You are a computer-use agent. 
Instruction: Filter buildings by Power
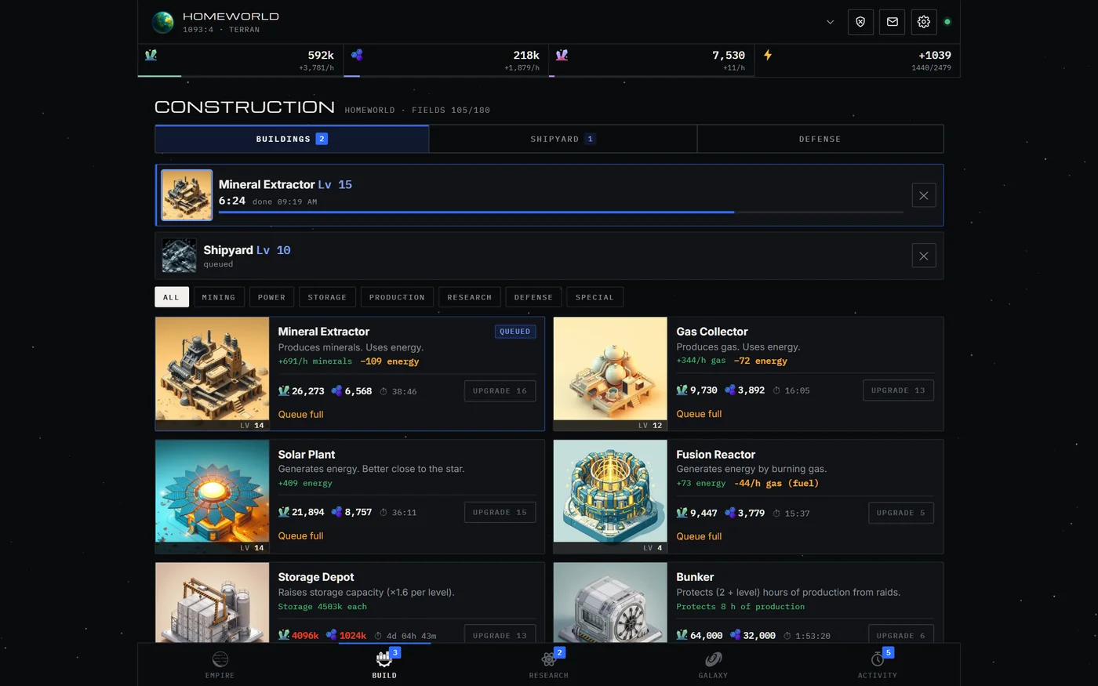272,297
